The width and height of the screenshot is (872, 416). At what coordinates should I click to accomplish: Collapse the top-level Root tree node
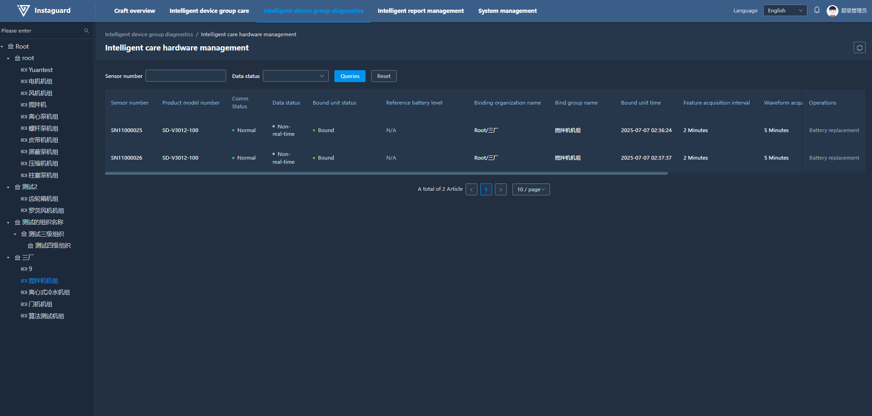tap(2, 47)
